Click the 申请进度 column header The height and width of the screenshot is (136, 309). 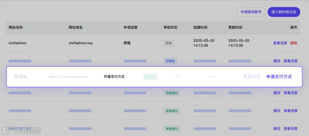[x=130, y=27]
